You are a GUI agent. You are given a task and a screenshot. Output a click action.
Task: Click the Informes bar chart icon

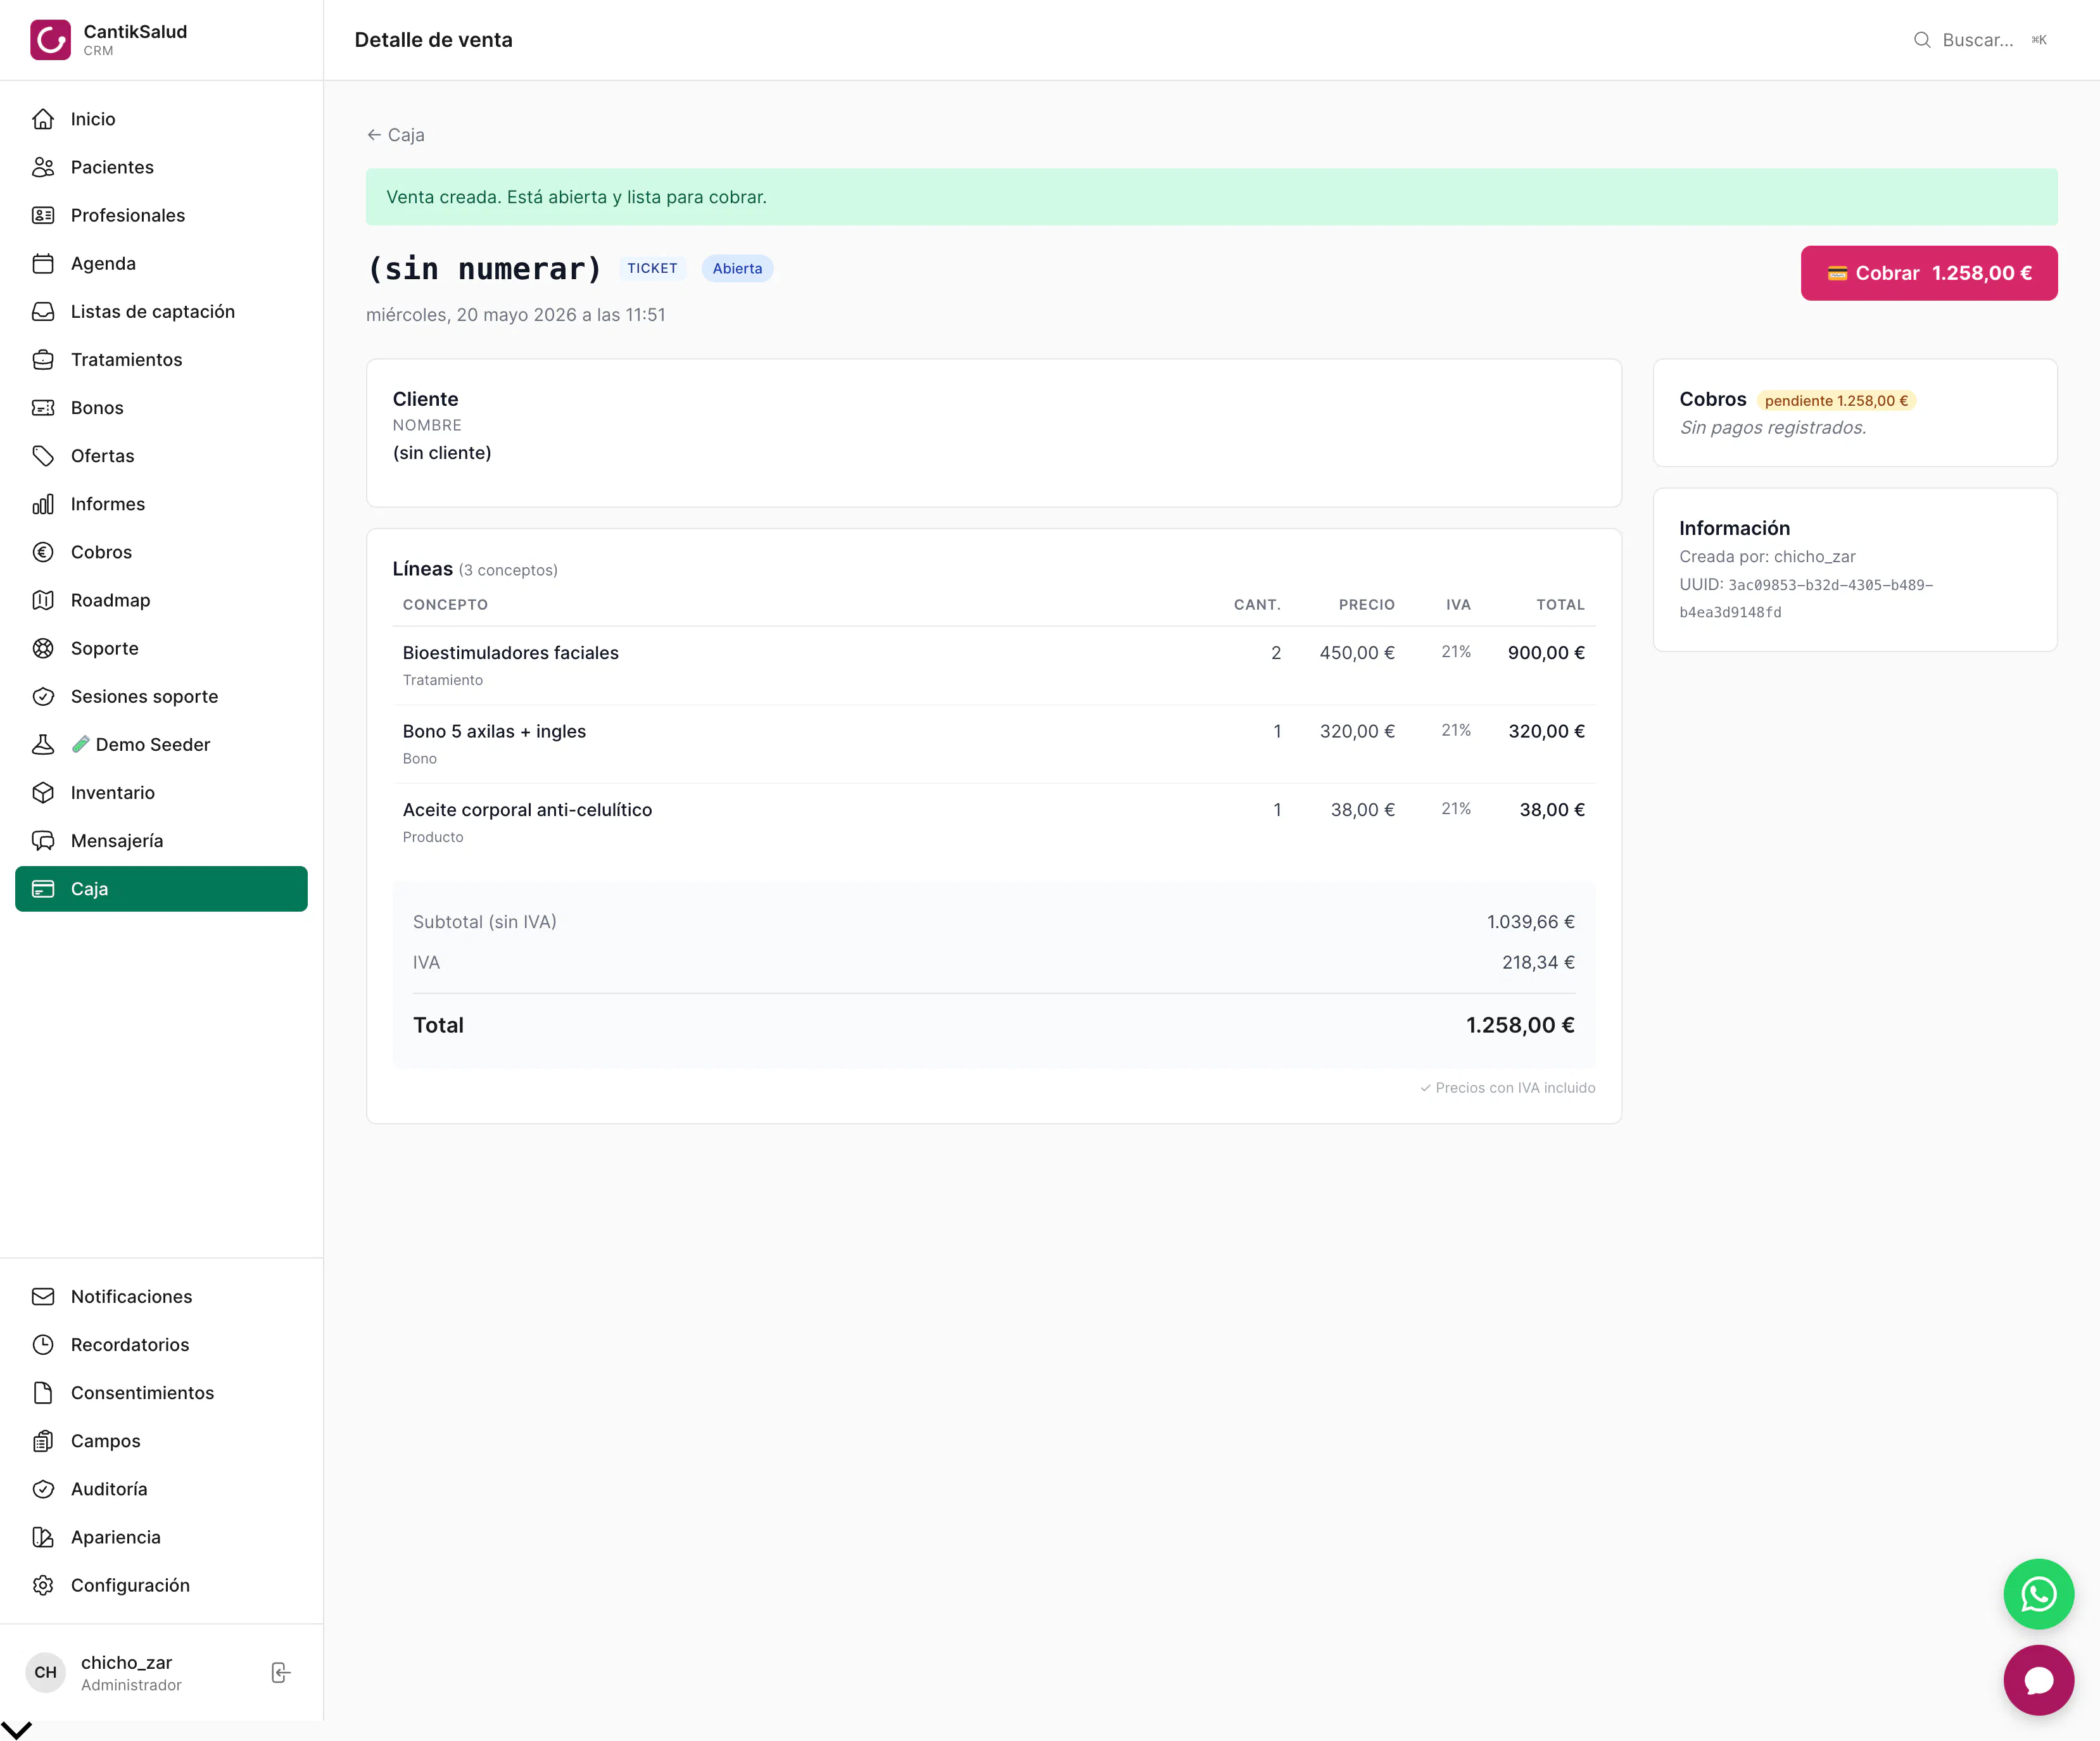pyautogui.click(x=43, y=504)
